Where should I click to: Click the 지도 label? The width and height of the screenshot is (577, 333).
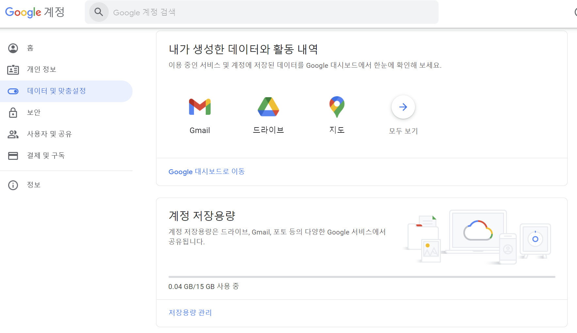click(337, 130)
